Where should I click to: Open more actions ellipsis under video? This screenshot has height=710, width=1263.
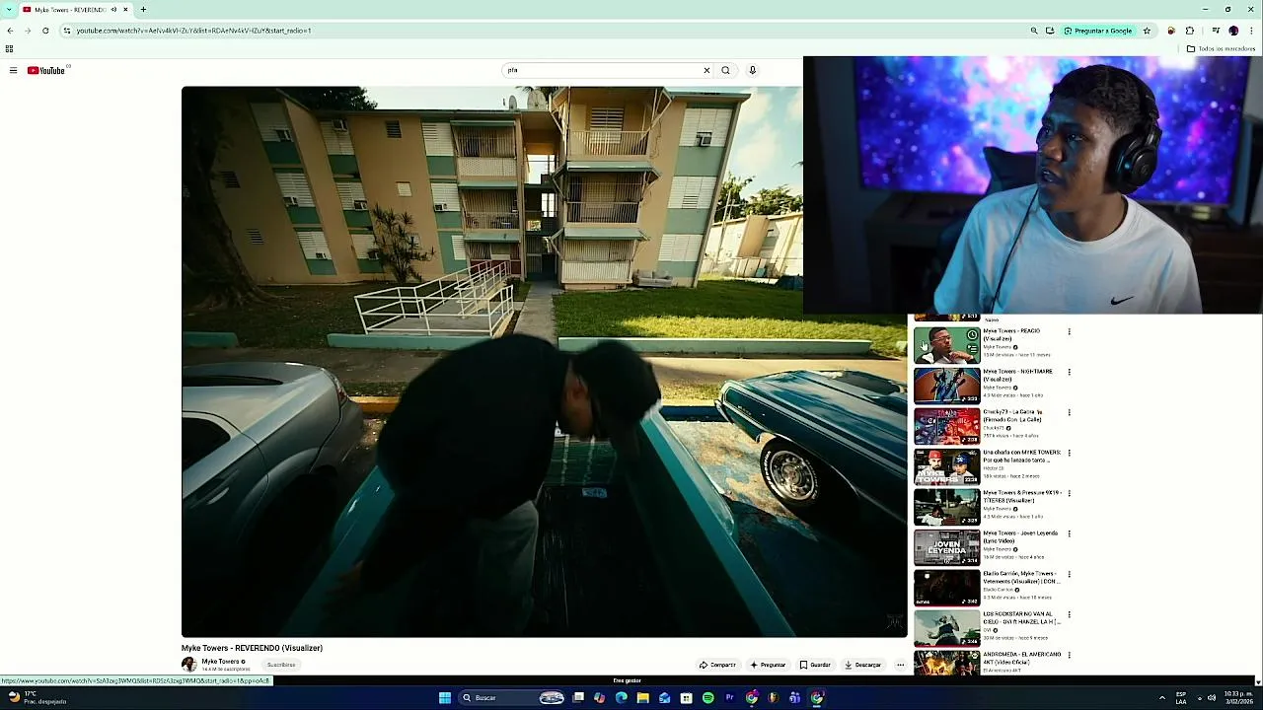tap(900, 665)
